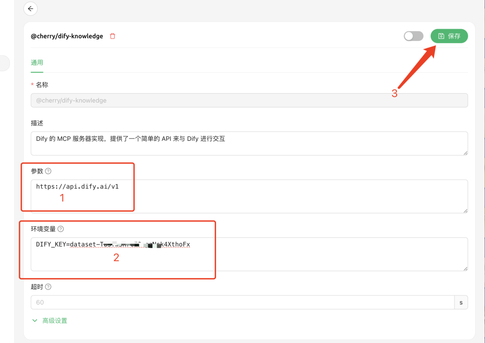Image resolution: width=485 pixels, height=343 pixels.
Task: Delete the @cherry/dify-knowledge server via trash icon
Action: click(x=113, y=36)
